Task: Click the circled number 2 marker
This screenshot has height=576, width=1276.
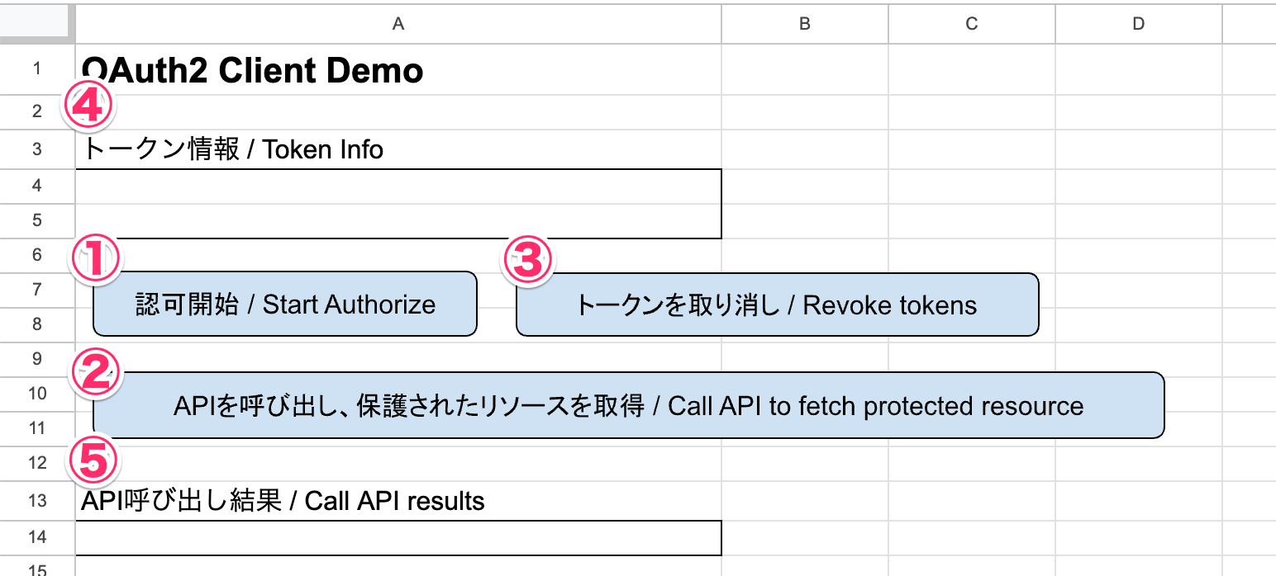Action: [96, 375]
